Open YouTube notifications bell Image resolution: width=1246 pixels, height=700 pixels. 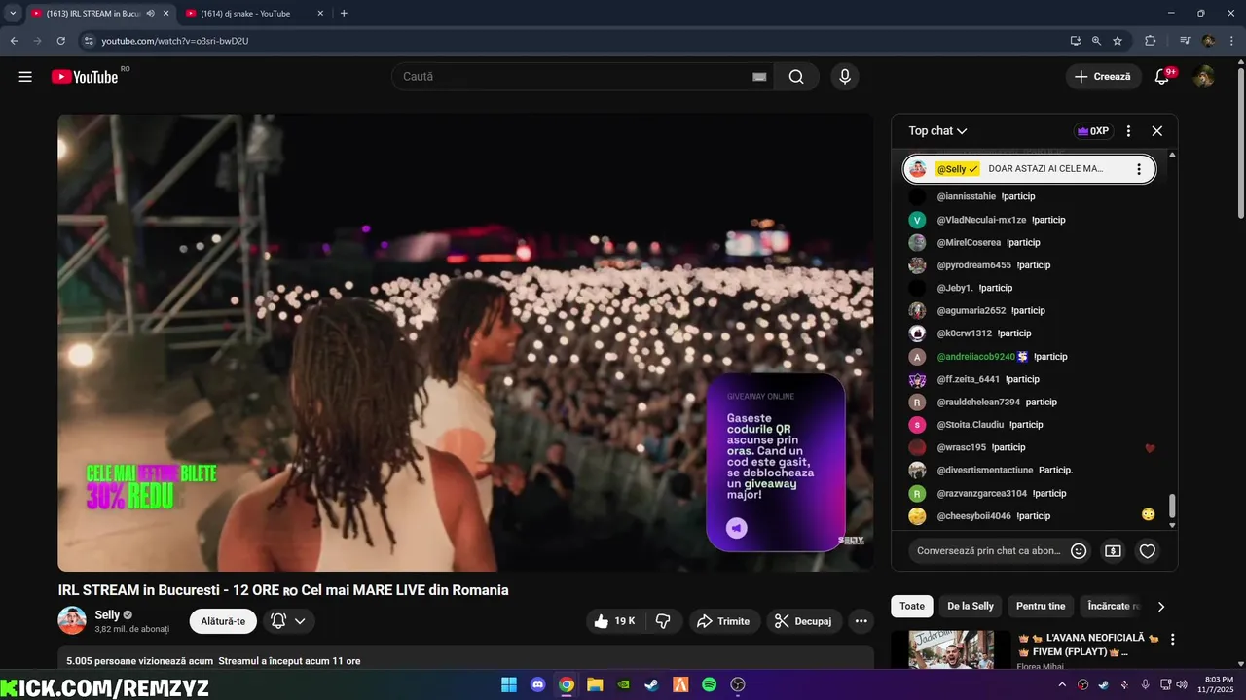point(1162,77)
